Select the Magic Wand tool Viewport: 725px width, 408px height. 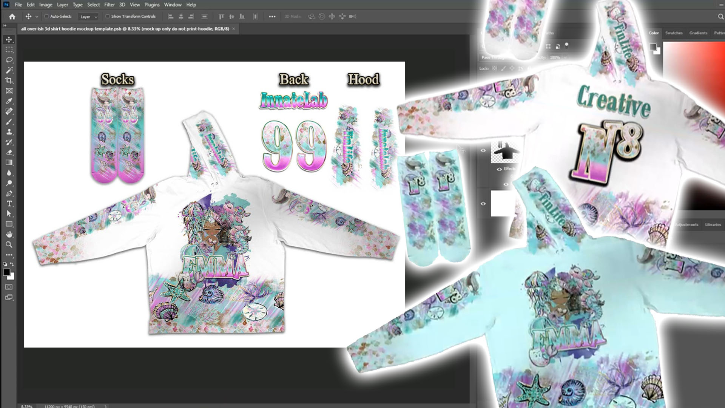click(9, 70)
